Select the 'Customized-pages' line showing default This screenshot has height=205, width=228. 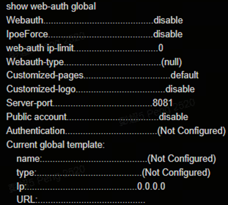pos(102,75)
